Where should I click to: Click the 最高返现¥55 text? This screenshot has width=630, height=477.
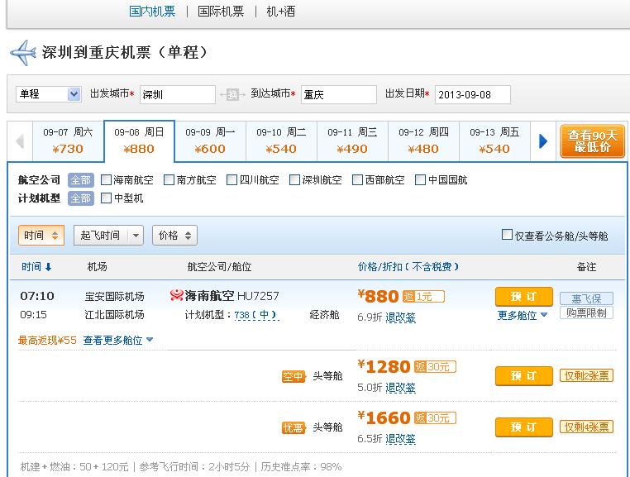pyautogui.click(x=47, y=341)
